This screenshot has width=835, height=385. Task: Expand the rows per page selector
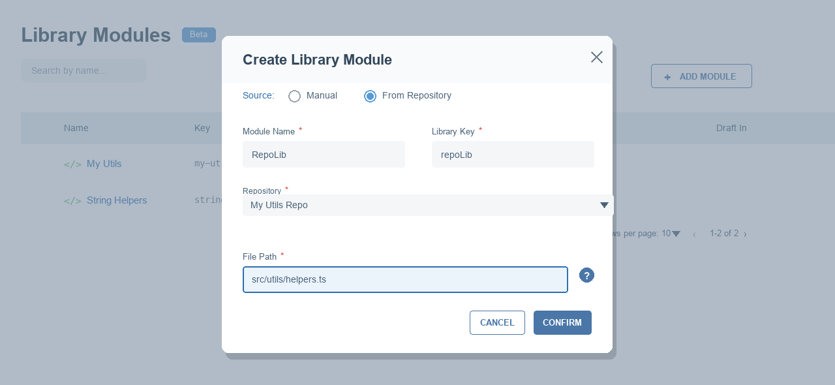676,234
